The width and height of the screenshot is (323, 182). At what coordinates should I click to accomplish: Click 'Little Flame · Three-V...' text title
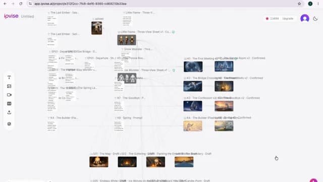click(140, 13)
